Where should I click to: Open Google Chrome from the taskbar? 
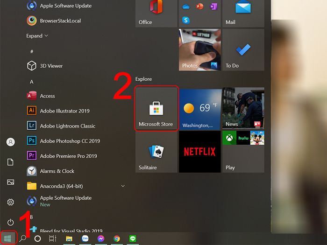point(117,238)
